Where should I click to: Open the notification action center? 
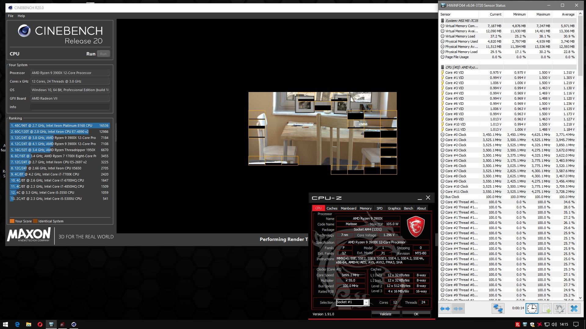576,324
